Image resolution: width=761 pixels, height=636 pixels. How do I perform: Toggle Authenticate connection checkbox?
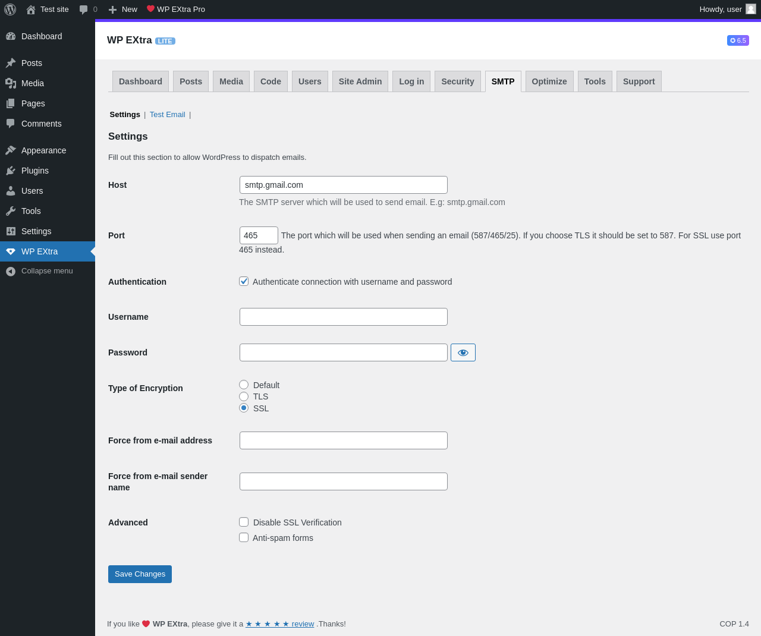pos(244,281)
